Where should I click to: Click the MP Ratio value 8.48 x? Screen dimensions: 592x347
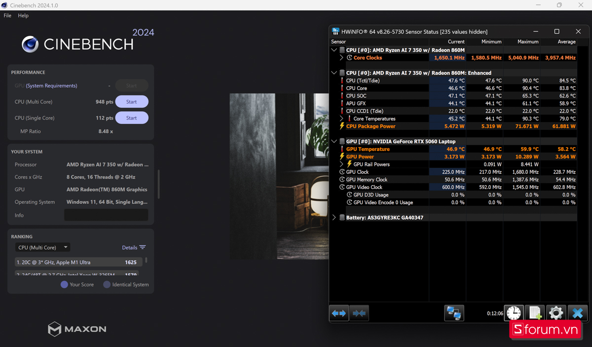pos(106,131)
